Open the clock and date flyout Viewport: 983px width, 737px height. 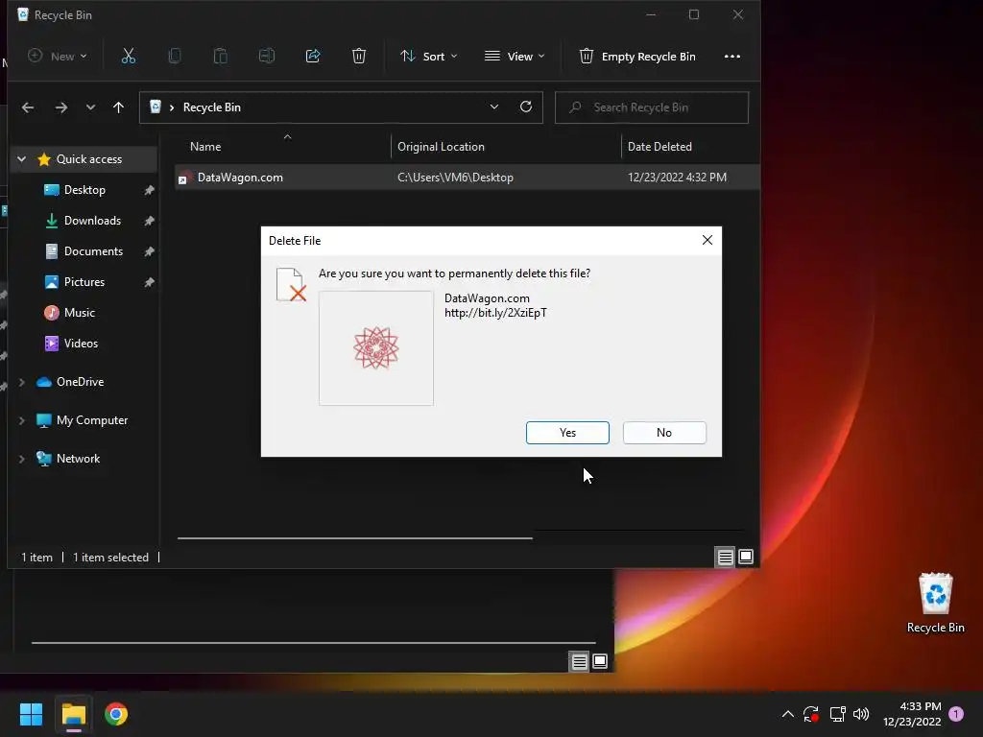pos(912,714)
